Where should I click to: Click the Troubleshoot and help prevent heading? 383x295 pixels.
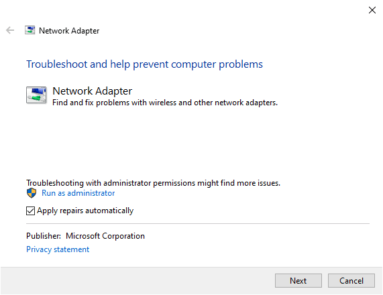point(144,64)
